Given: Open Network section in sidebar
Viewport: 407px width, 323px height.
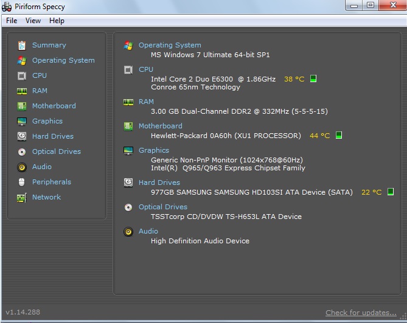Looking at the screenshot, I should click(x=46, y=197).
